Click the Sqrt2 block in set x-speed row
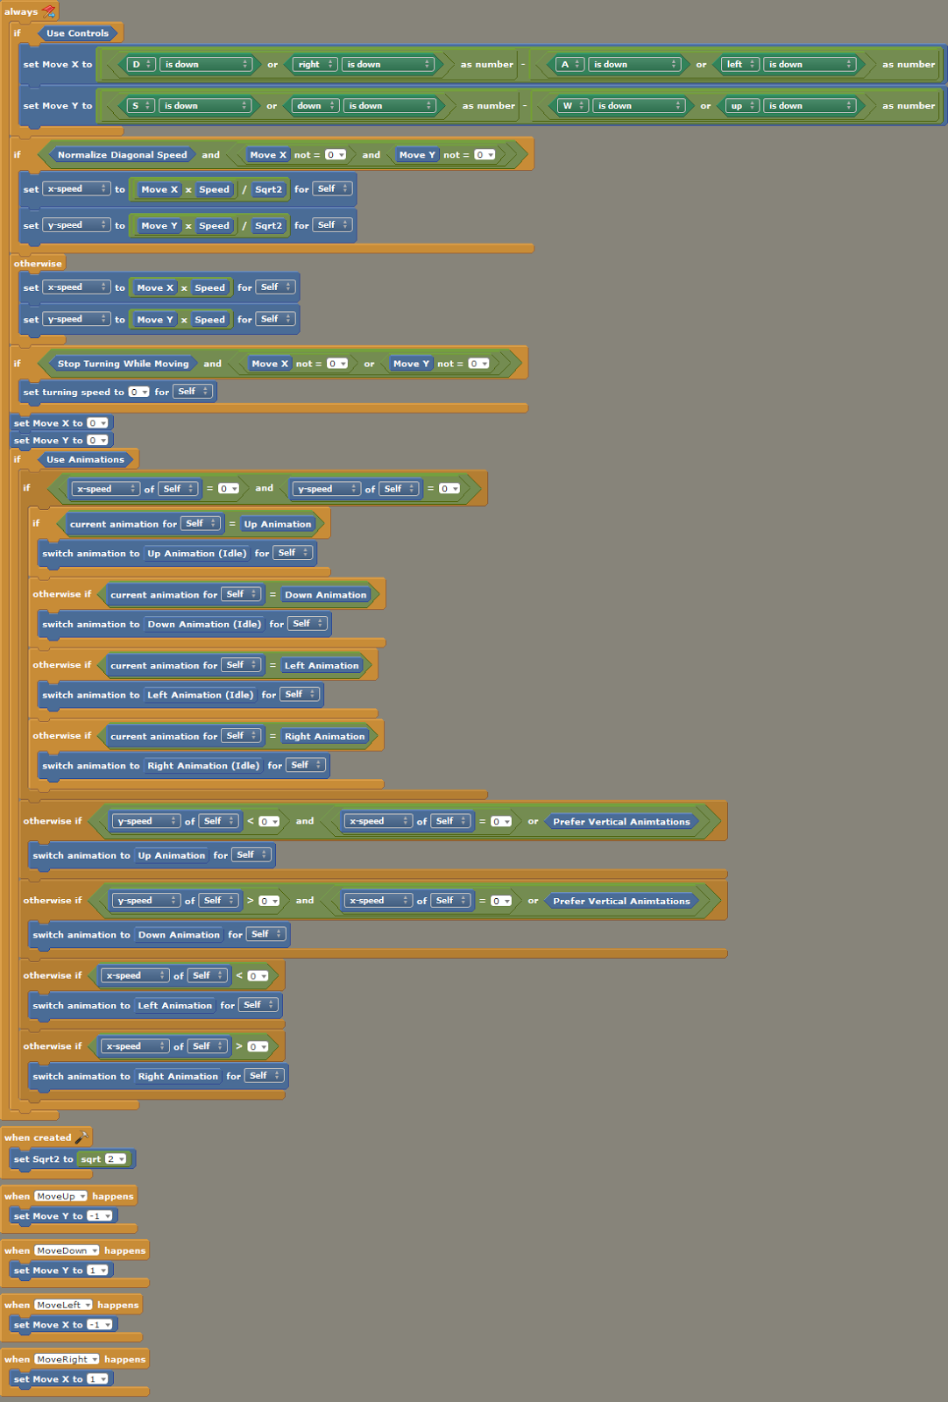The width and height of the screenshot is (948, 1402). coord(268,189)
